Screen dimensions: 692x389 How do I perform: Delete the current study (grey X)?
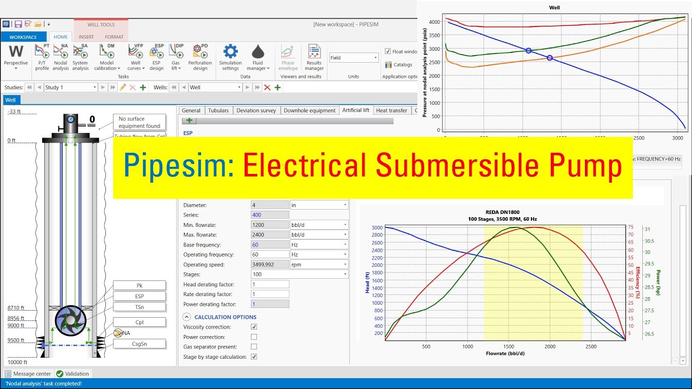132,88
